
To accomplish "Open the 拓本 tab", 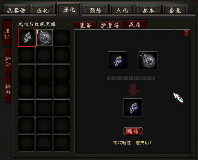I will pyautogui.click(x=148, y=9).
